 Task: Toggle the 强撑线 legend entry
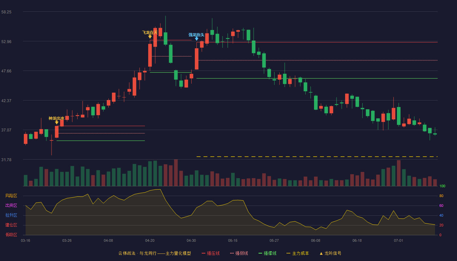click(x=267, y=253)
